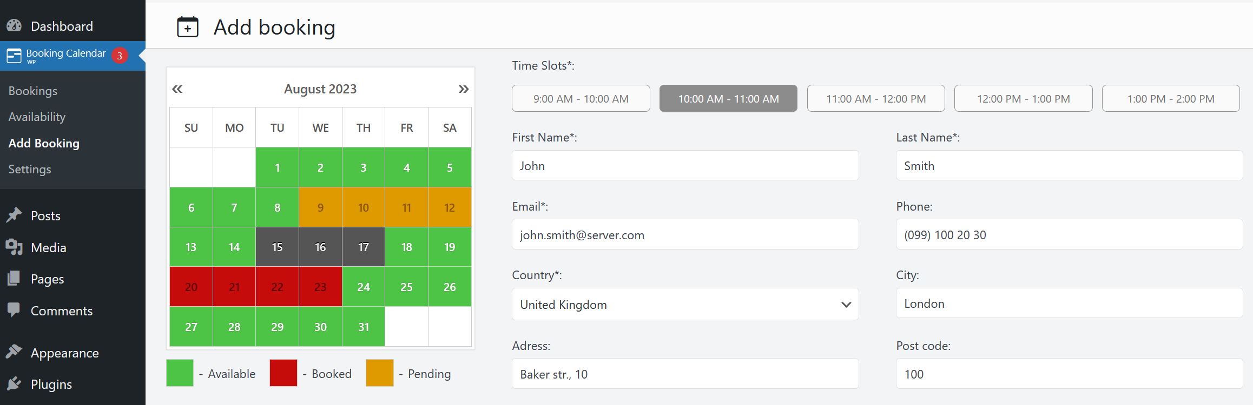Screen dimensions: 1253x405
Task: Select the selected date August 17
Action: 364,247
